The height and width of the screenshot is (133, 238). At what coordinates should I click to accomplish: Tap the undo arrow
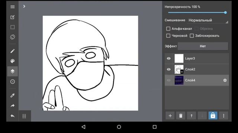point(13,116)
